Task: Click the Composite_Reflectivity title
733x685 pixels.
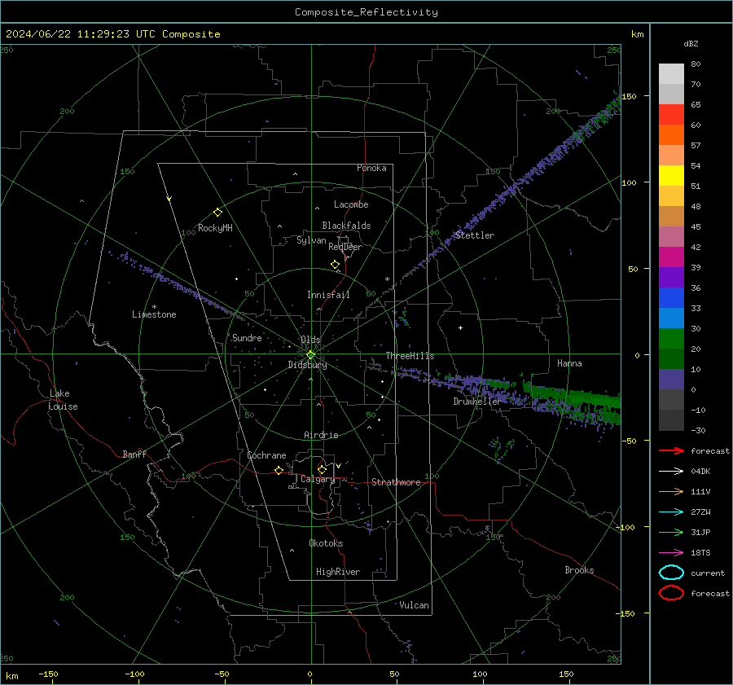Action: [366, 12]
